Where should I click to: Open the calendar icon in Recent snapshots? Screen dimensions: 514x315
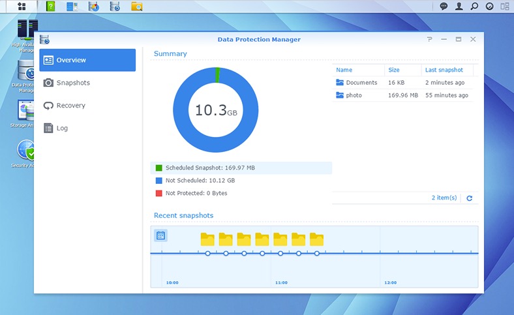click(160, 235)
